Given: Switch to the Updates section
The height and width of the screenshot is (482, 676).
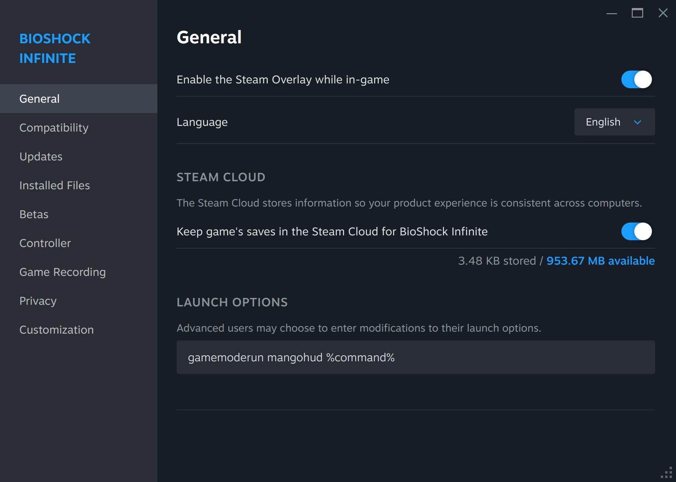Looking at the screenshot, I should (x=41, y=156).
